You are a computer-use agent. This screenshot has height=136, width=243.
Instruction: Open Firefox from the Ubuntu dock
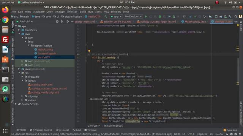click(5, 10)
